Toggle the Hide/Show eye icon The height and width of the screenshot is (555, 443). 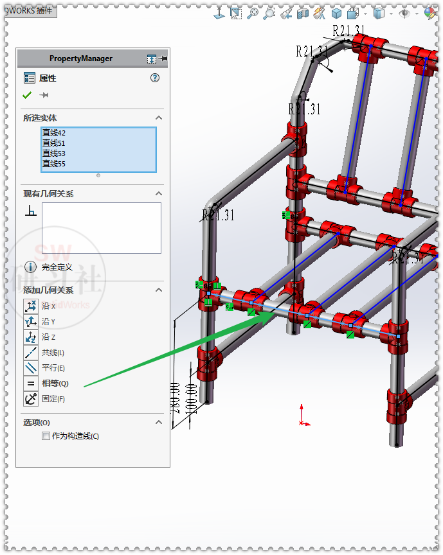tap(404, 13)
